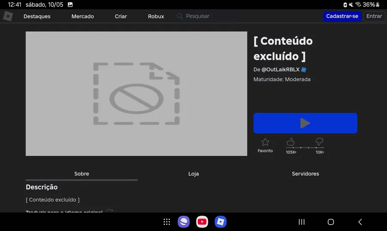The image size is (387, 231).
Task: Click the Maturidade: Moderada label
Action: [x=282, y=79]
